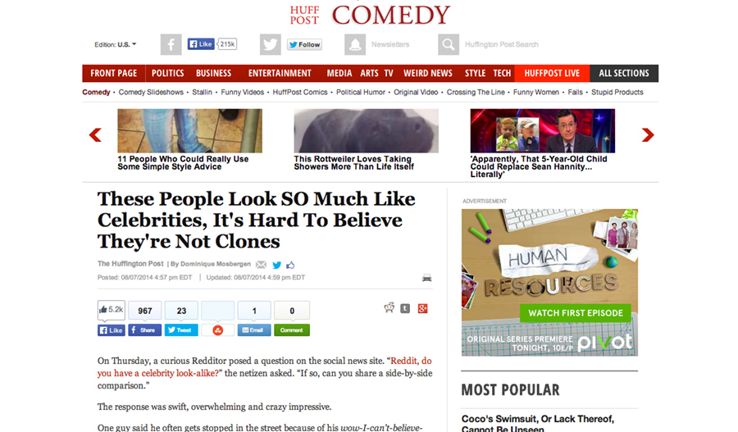Open ALL SECTIONS menu
This screenshot has width=738, height=432.
[624, 74]
